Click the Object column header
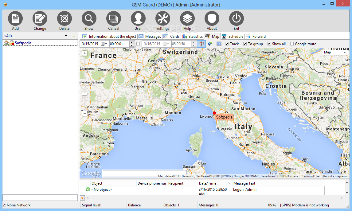This screenshot has height=211, width=352. (114, 183)
